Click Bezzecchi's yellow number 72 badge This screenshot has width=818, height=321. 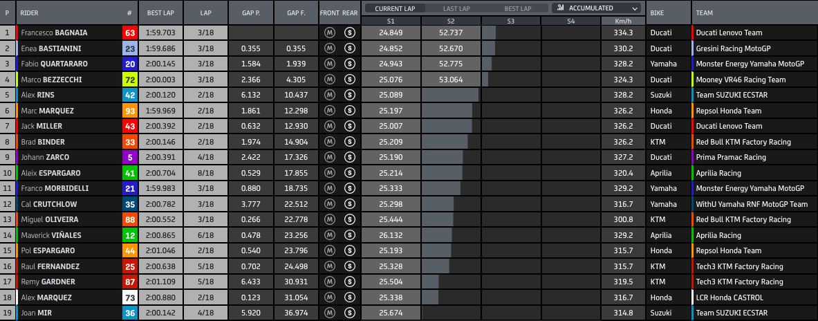click(x=130, y=80)
